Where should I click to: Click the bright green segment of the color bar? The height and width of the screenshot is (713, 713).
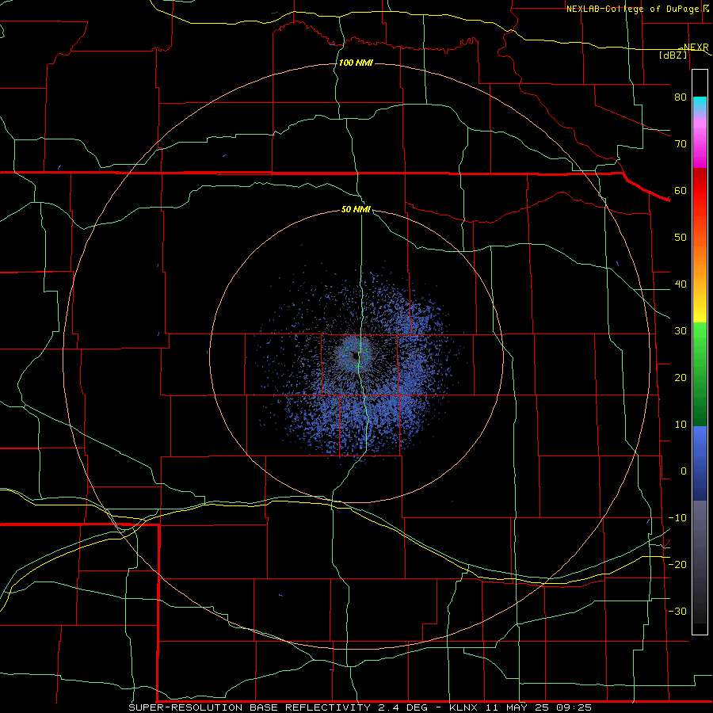click(700, 337)
